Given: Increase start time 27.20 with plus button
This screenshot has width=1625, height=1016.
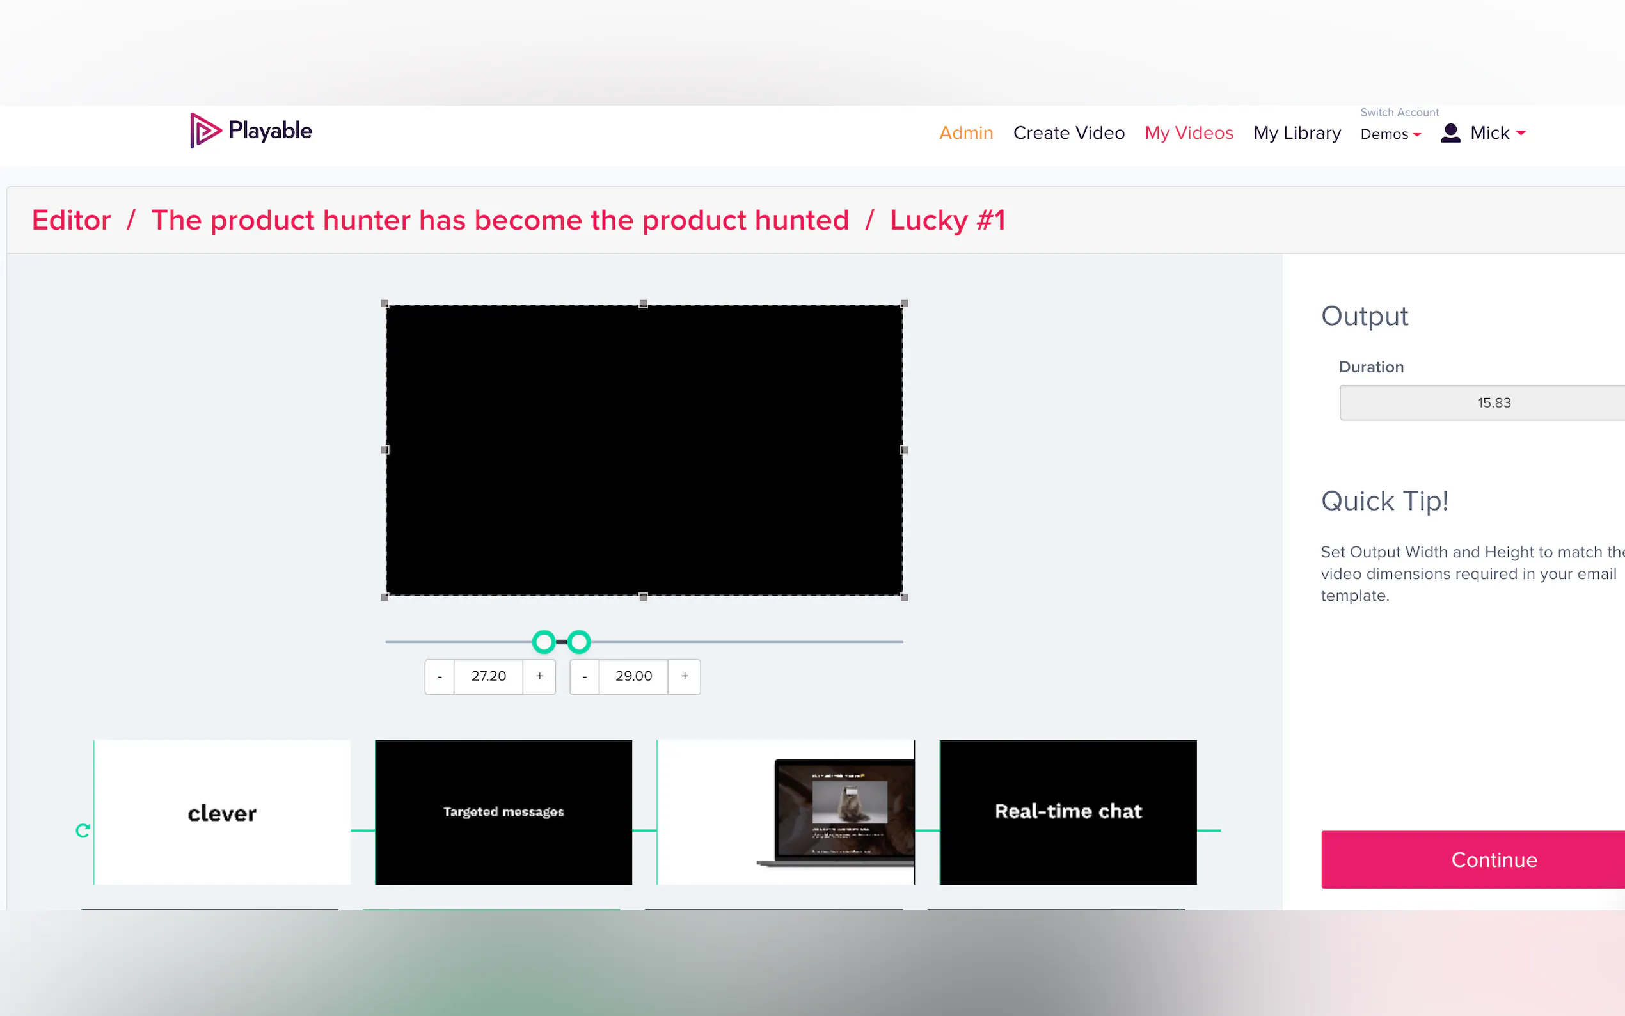Looking at the screenshot, I should coord(539,676).
